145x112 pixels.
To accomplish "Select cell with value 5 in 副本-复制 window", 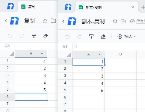I will (88, 90).
